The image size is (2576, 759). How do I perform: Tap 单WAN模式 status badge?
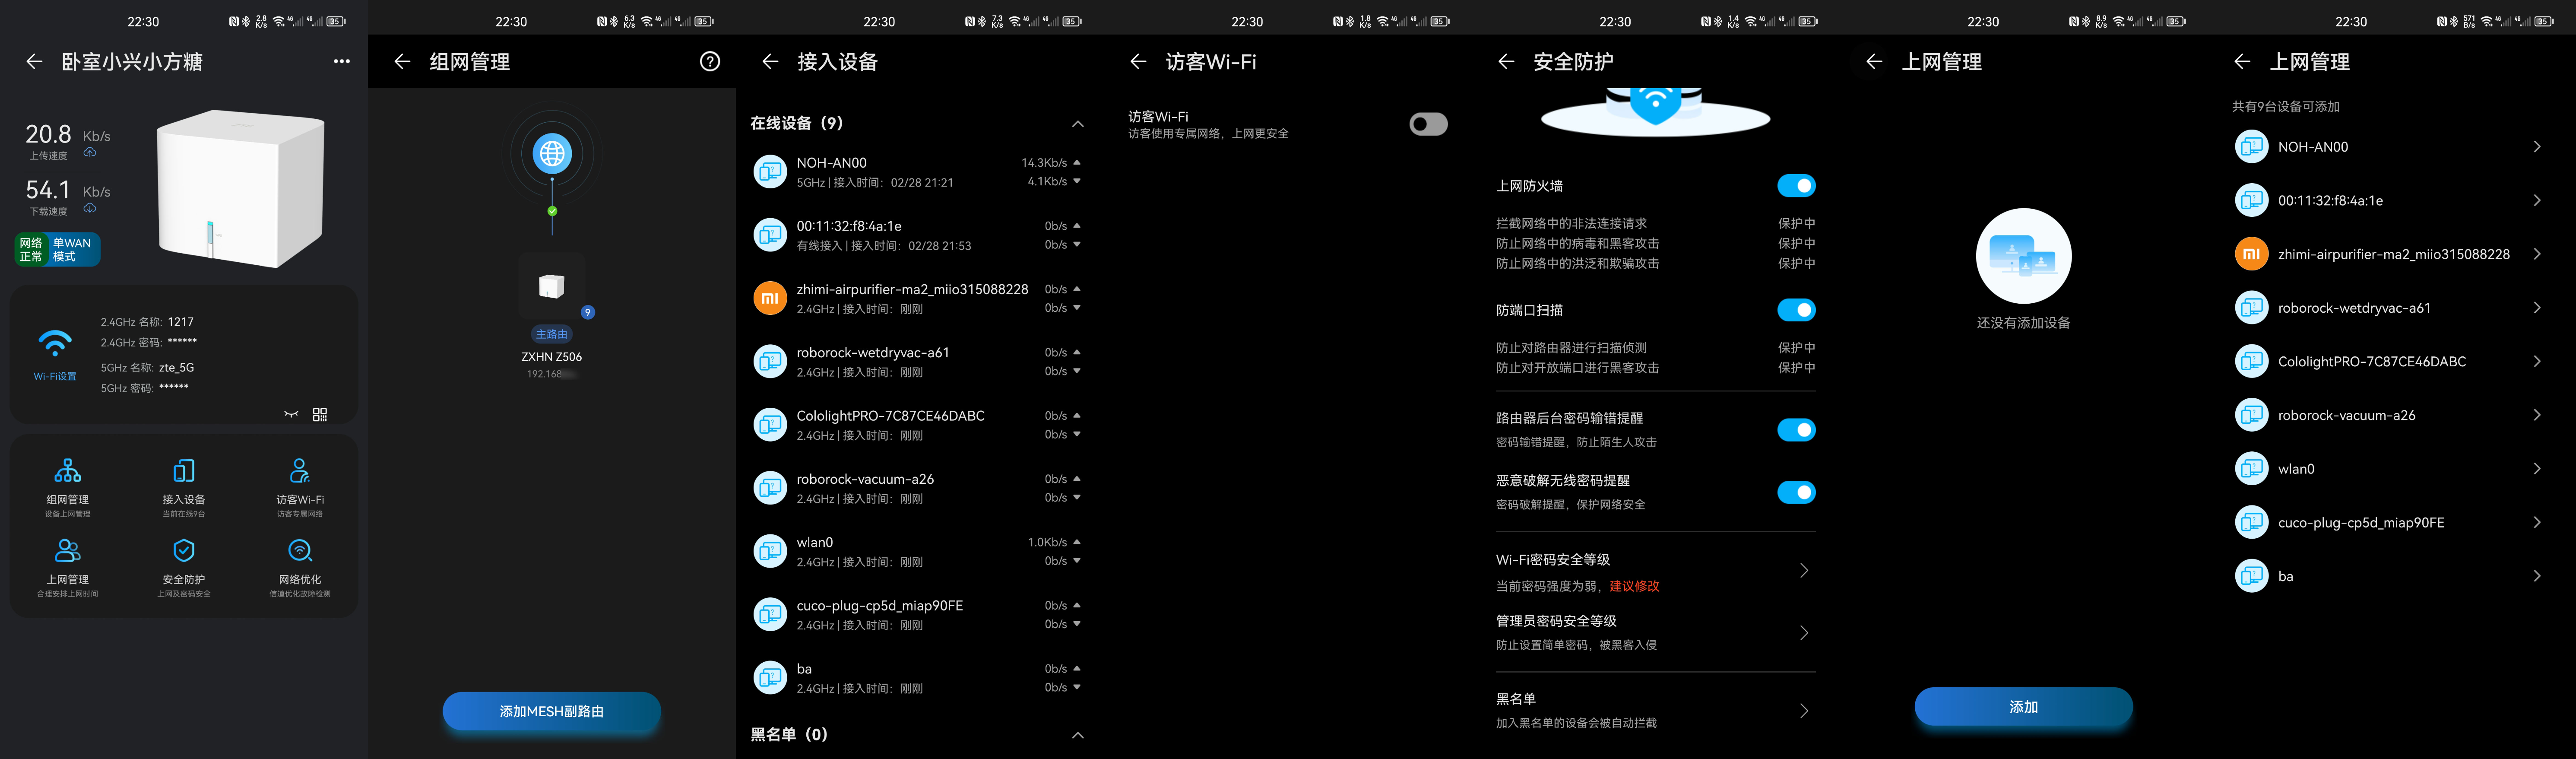point(72,250)
